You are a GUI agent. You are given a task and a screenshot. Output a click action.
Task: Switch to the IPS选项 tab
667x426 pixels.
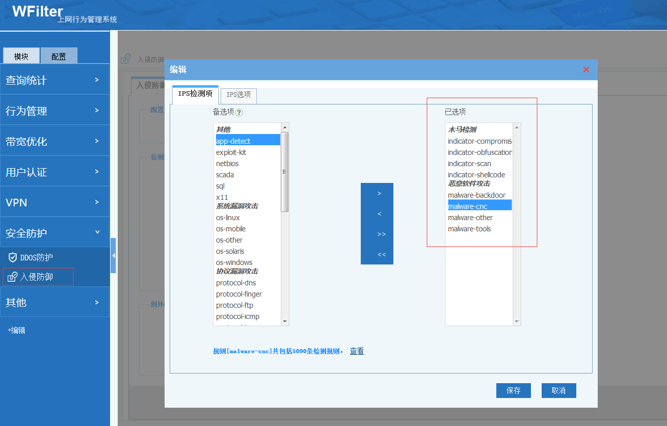[x=238, y=95]
